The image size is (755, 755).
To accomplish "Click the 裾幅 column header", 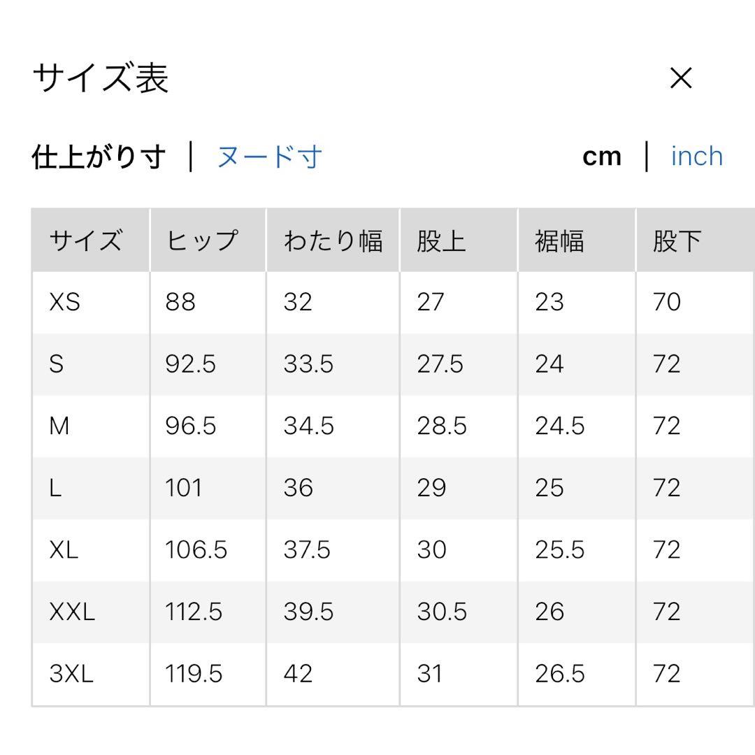I will coord(559,241).
